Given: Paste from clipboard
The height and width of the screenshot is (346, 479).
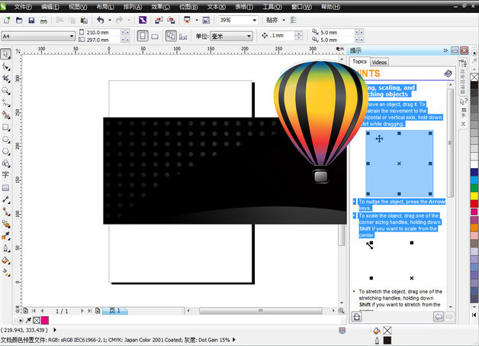Looking at the screenshot, I should [x=84, y=20].
